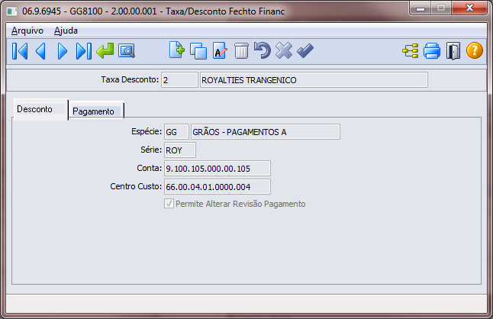Copy the current record
This screenshot has height=319, width=493.
point(198,51)
